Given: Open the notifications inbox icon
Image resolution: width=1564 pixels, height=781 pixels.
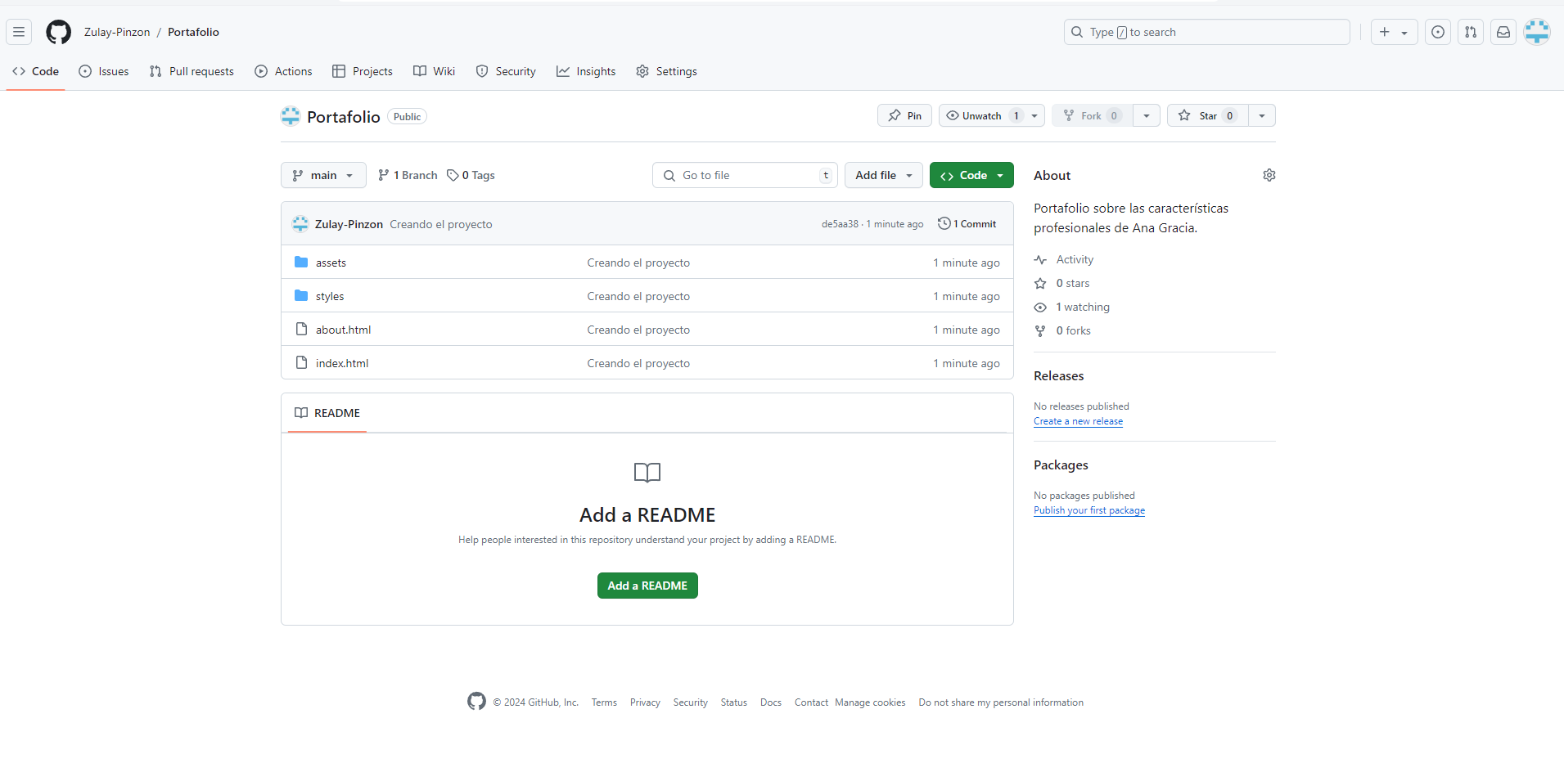Looking at the screenshot, I should pyautogui.click(x=1503, y=32).
